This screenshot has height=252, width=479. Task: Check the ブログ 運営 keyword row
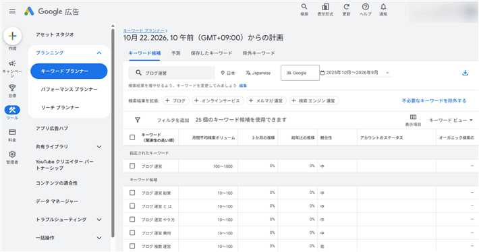(132, 166)
